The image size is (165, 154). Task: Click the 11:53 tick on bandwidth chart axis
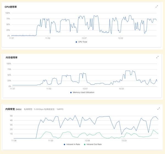pyautogui.click(x=51, y=141)
